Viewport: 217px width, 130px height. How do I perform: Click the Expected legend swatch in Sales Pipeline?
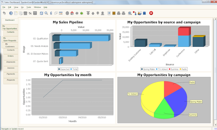[x=59, y=69]
